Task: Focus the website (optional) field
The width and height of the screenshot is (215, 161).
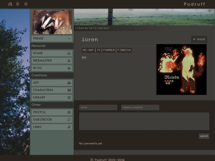Action: point(140,107)
